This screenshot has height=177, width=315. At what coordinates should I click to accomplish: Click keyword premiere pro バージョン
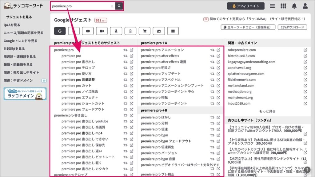159,153
